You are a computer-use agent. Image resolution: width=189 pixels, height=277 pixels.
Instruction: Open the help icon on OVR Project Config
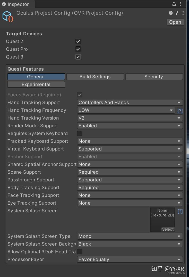pyautogui.click(x=170, y=13)
